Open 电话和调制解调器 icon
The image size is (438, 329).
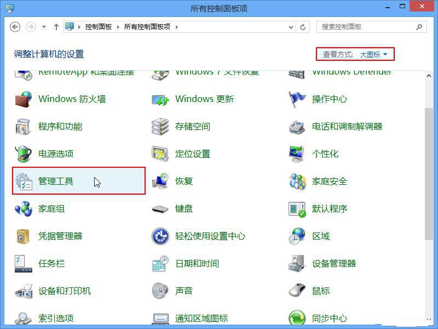[297, 127]
